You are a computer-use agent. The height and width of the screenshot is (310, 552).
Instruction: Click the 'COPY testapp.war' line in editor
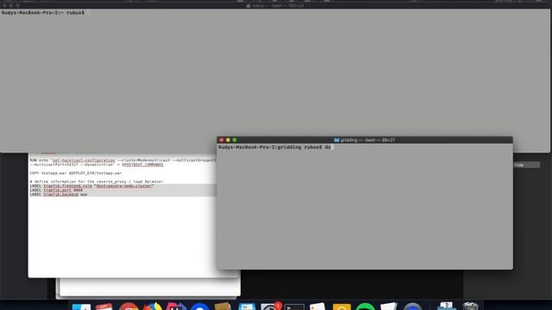coord(76,173)
